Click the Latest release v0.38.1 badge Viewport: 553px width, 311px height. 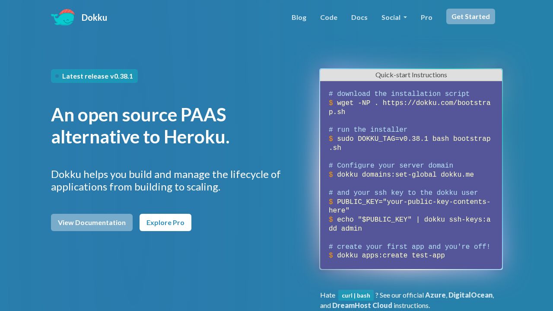(x=94, y=76)
